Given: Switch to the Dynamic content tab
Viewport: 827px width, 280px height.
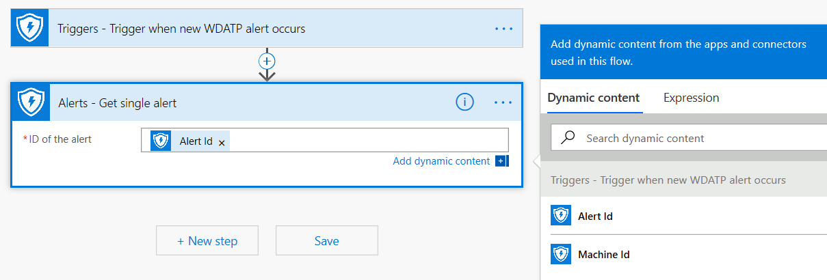Looking at the screenshot, I should coord(594,98).
